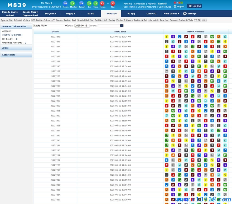Expand the More Games menu
Viewport: 232px width, 204px height.
171,14
